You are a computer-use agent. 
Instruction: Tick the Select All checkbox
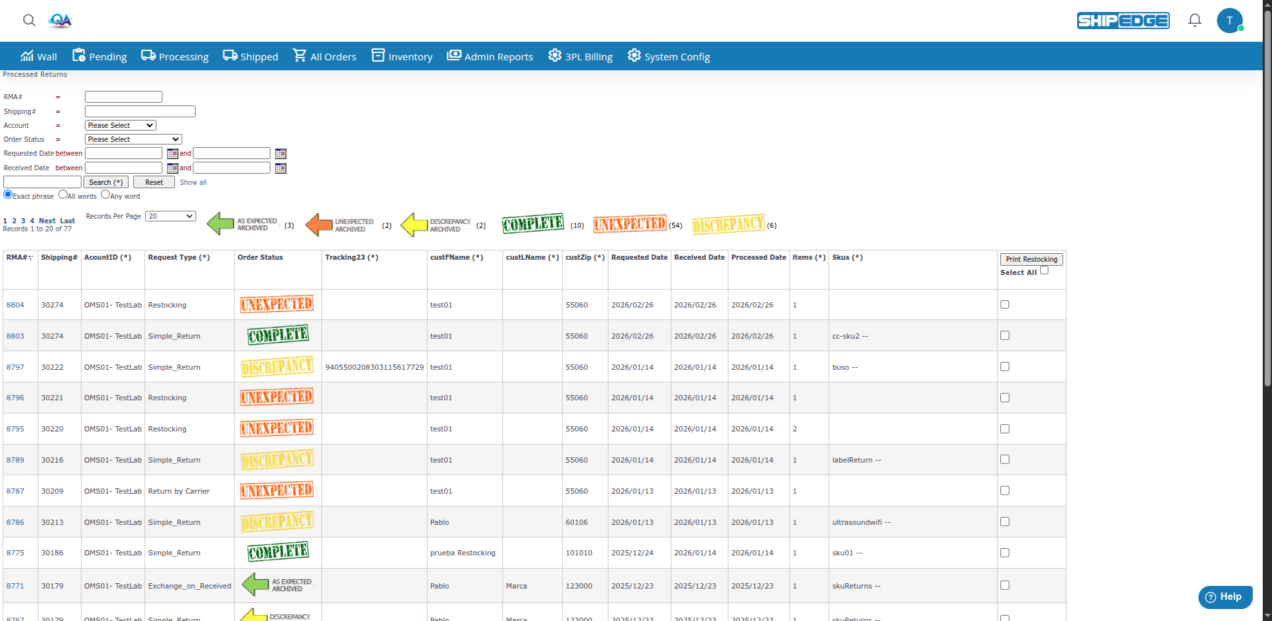1044,270
